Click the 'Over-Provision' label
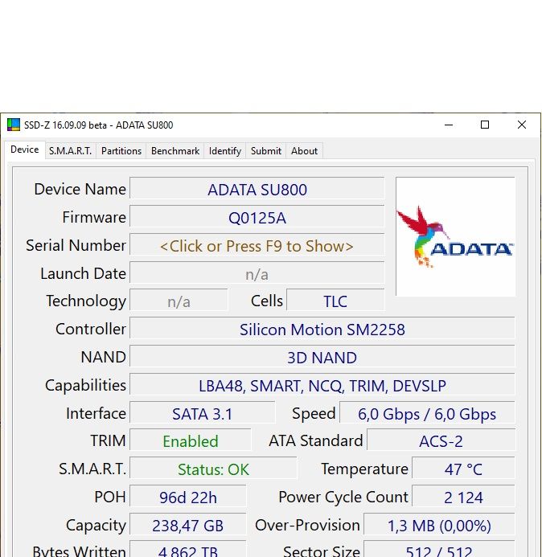Screen dimensions: 542x557 [x=307, y=525]
